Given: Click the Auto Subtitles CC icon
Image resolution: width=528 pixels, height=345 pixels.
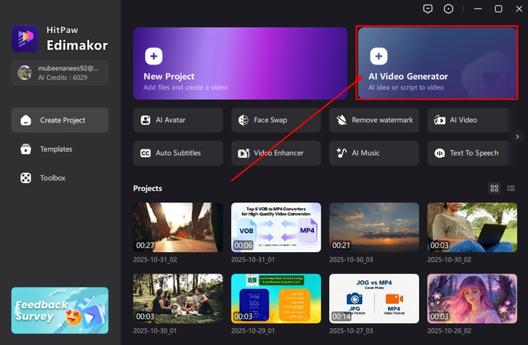Looking at the screenshot, I should click(146, 153).
